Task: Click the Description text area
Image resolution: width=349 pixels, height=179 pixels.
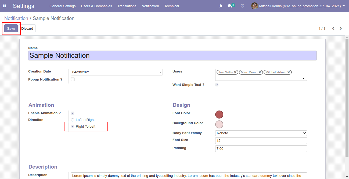Action: point(189,176)
